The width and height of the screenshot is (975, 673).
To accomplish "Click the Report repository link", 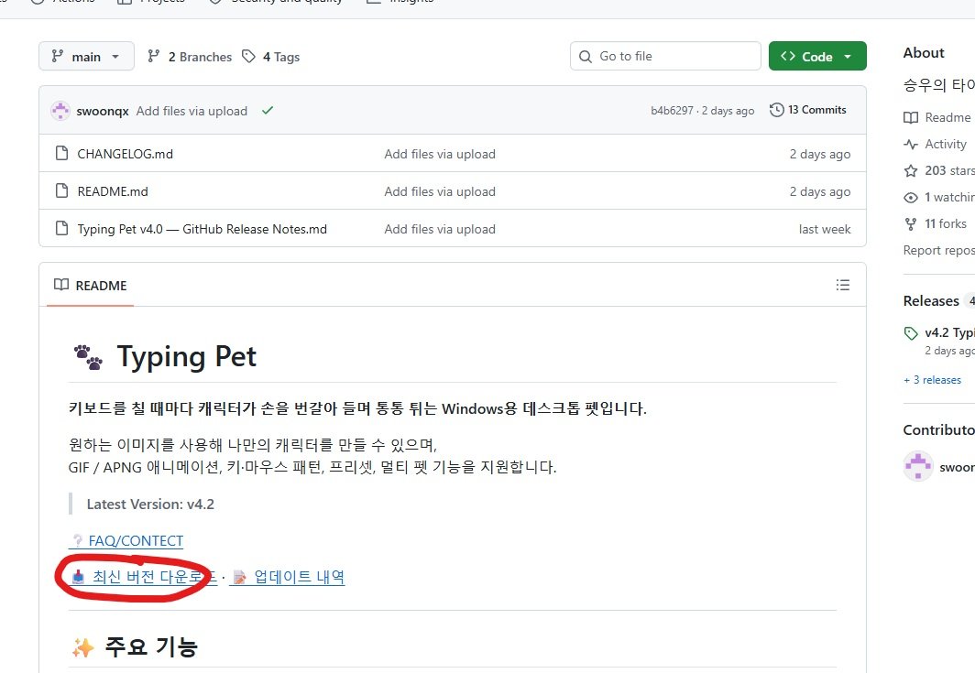I will pyautogui.click(x=939, y=251).
